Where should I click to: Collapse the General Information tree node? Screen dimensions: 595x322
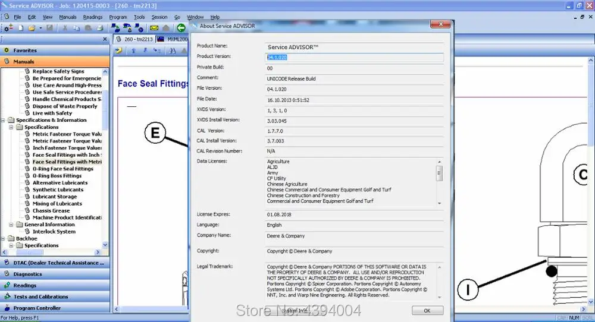[x=11, y=225]
